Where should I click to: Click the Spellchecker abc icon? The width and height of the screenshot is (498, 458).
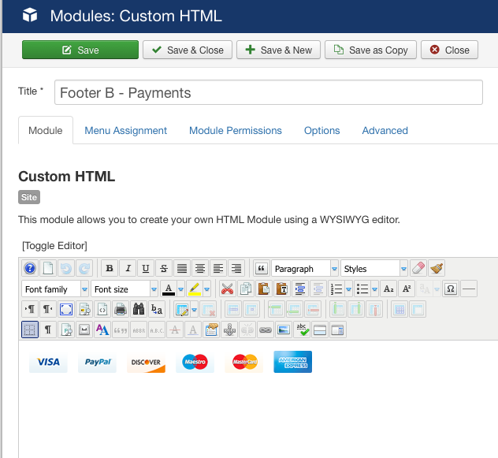(x=302, y=330)
